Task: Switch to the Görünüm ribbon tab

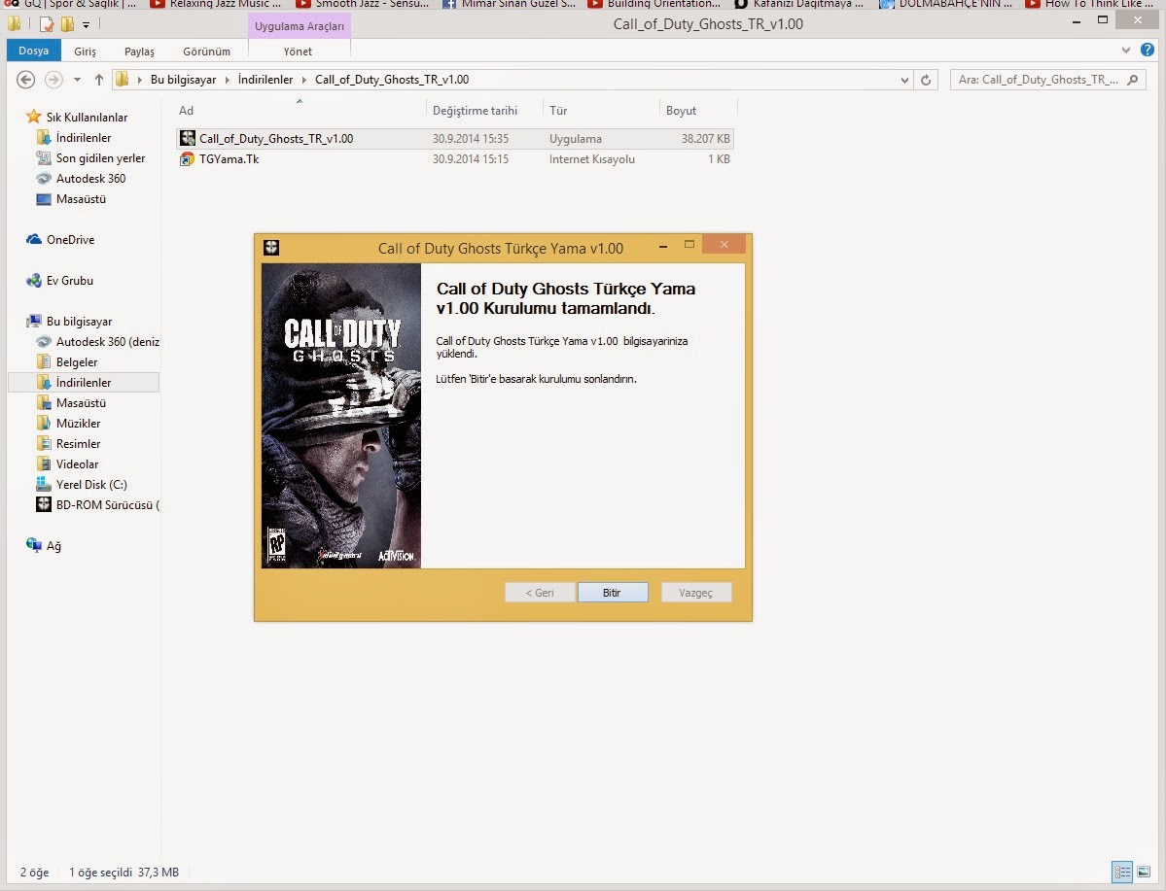Action: point(207,51)
